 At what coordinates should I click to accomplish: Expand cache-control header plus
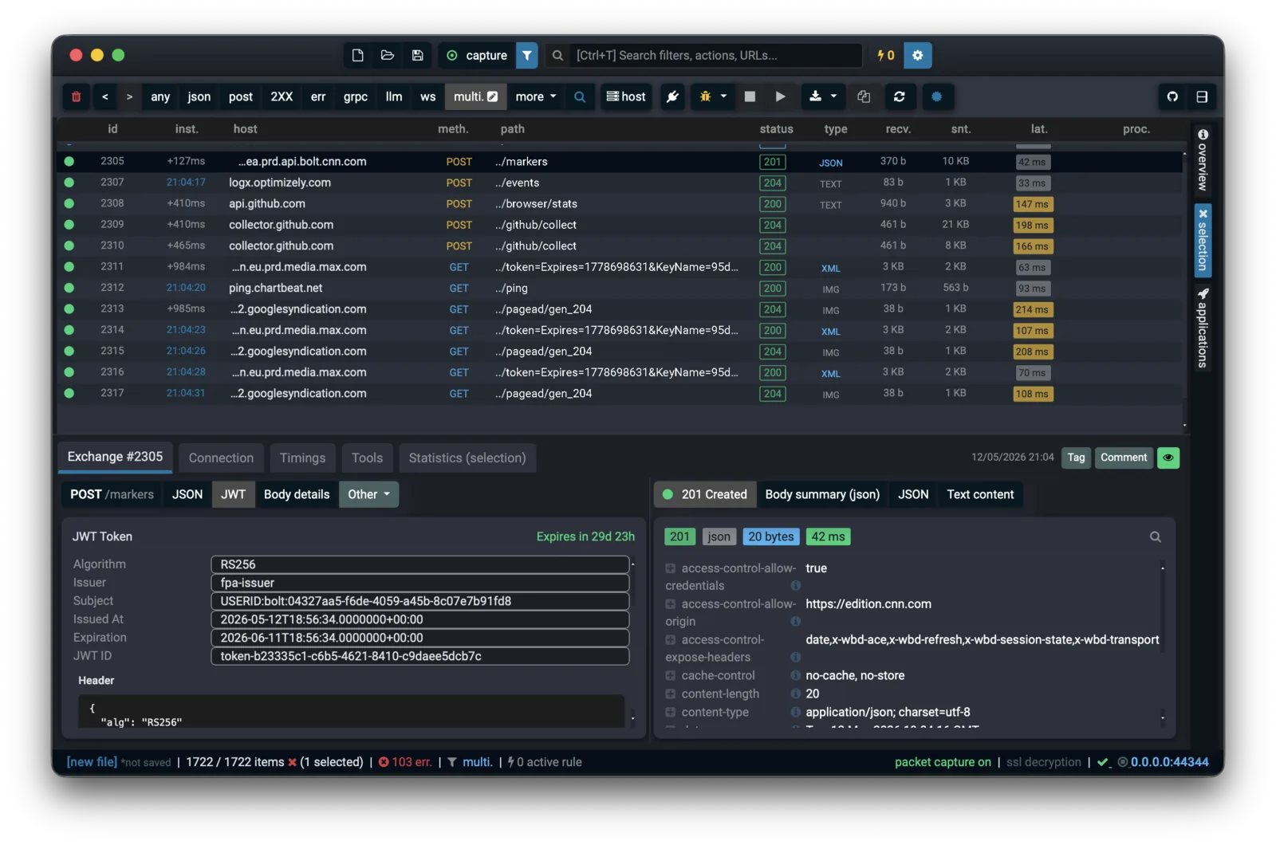click(x=671, y=675)
